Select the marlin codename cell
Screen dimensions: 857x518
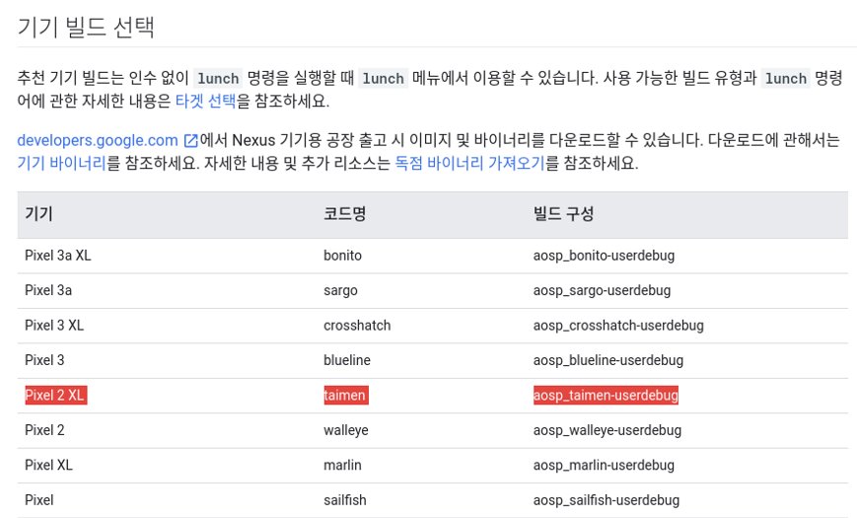(x=342, y=466)
